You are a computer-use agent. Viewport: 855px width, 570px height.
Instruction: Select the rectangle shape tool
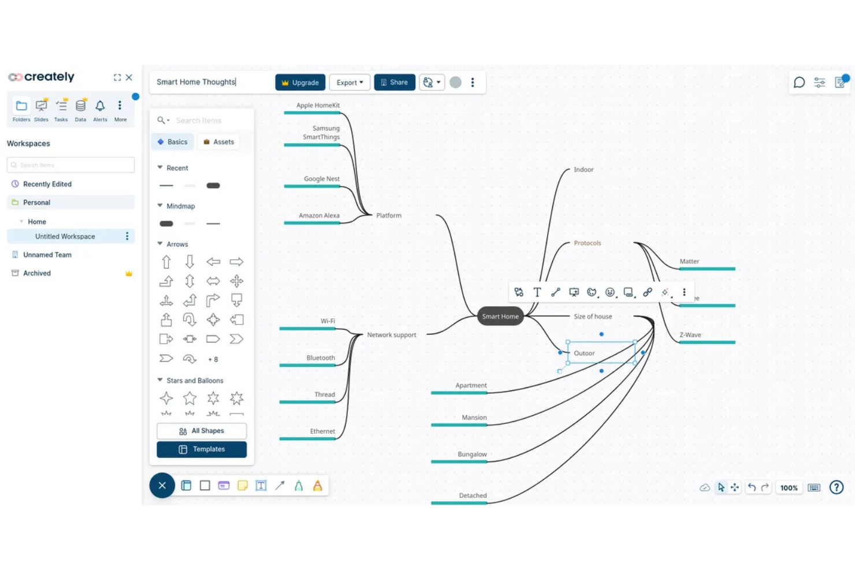tap(205, 486)
